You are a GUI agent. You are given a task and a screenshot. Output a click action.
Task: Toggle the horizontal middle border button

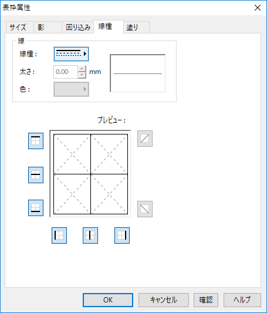[36, 175]
